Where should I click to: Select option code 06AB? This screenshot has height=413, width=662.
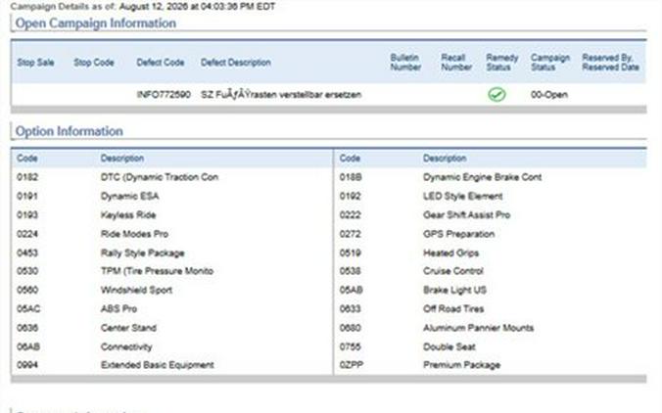[28, 346]
